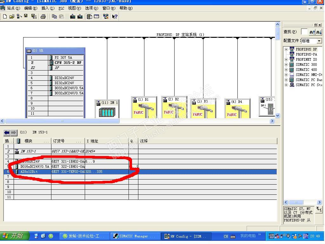Click the Open station folder icon
Image resolution: width=325 pixels, height=244 pixels.
(x=12, y=17)
